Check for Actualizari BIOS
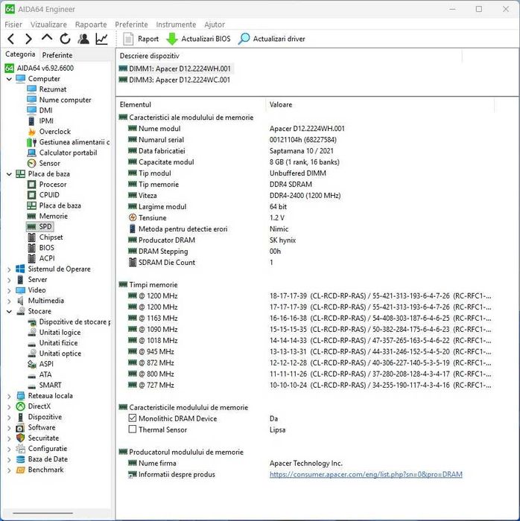Viewport: 520px width, 521px height. pyautogui.click(x=198, y=39)
